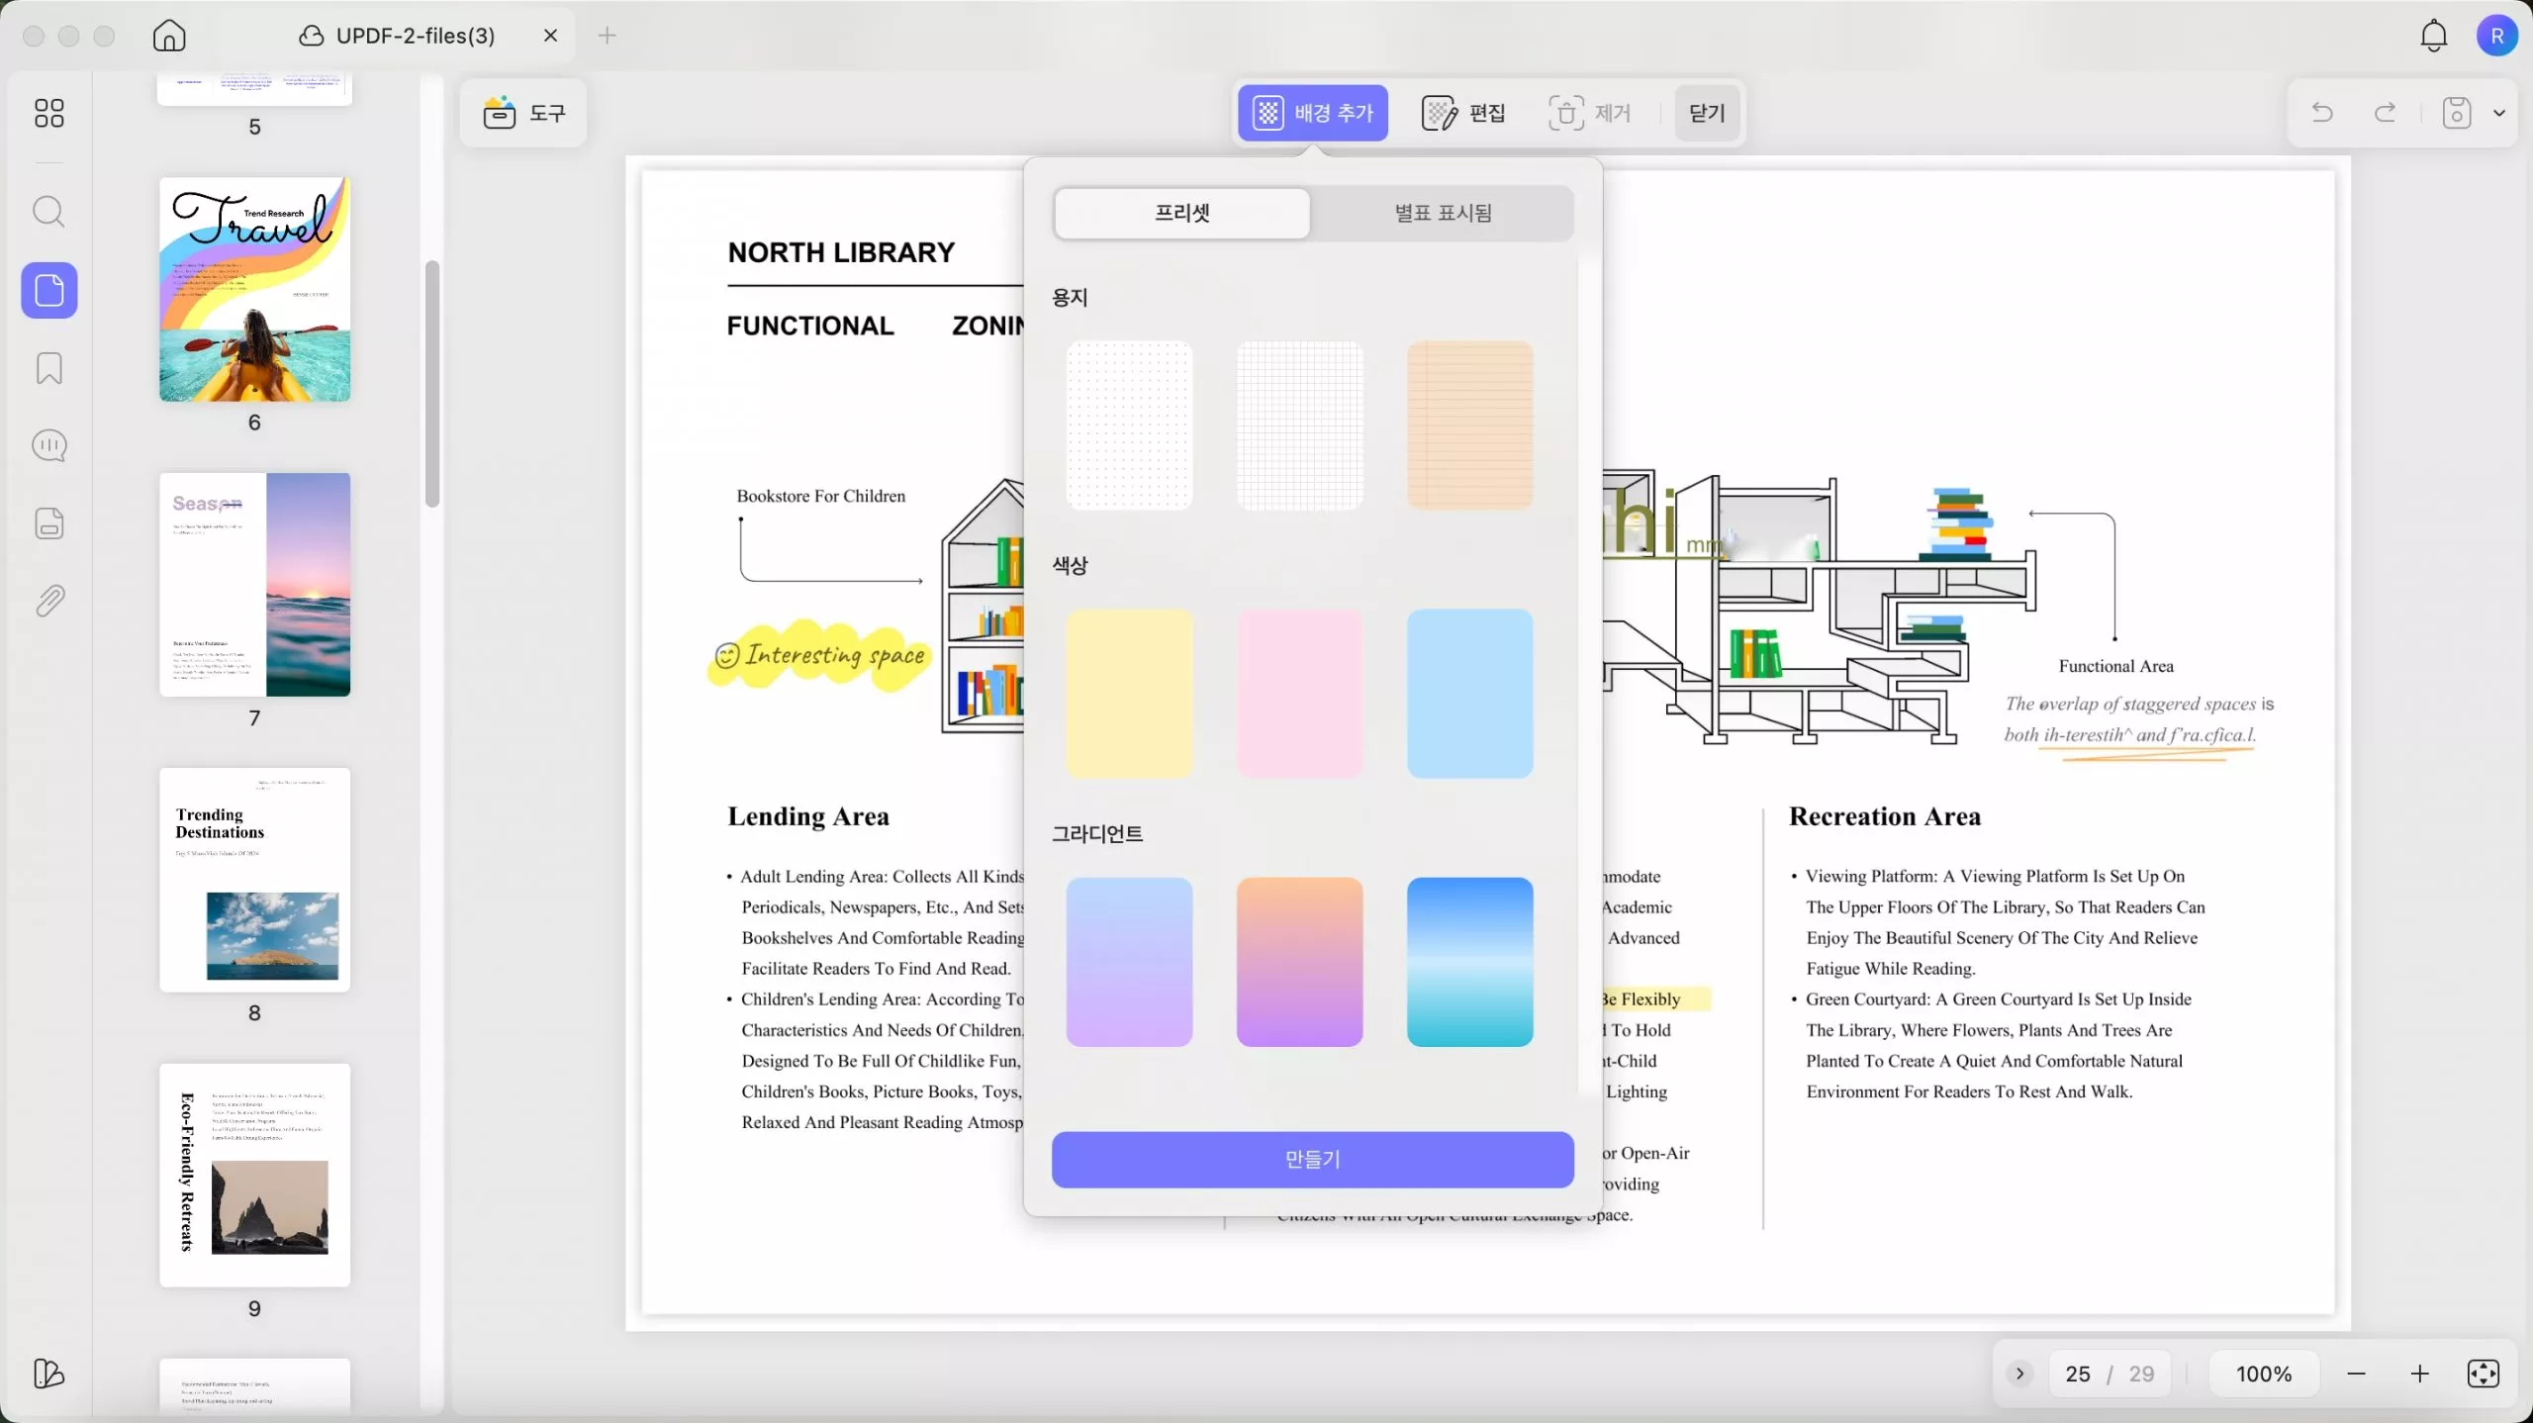Expand the page navigation chevron
The height and width of the screenshot is (1423, 2533).
click(x=2019, y=1374)
